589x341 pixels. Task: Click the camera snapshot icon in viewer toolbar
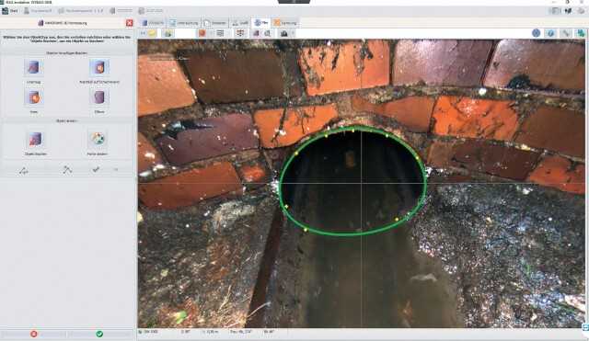pyautogui.click(x=284, y=34)
